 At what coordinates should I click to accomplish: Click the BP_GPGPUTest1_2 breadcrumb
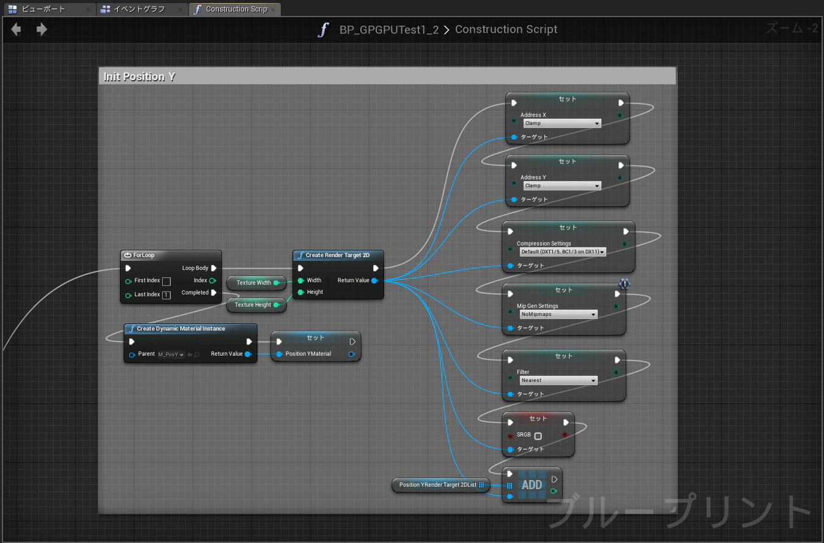(x=389, y=29)
